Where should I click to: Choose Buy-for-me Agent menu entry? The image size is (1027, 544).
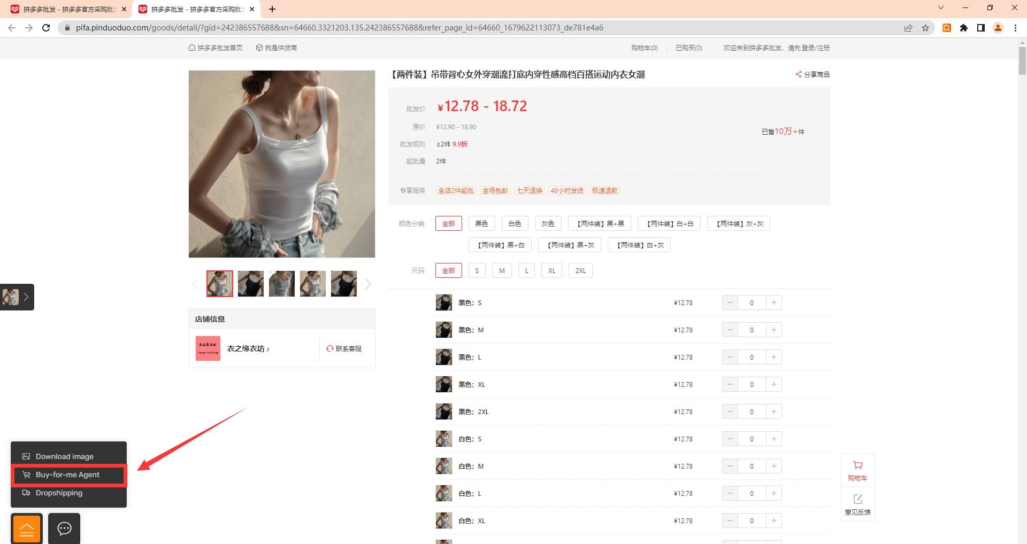pos(68,475)
